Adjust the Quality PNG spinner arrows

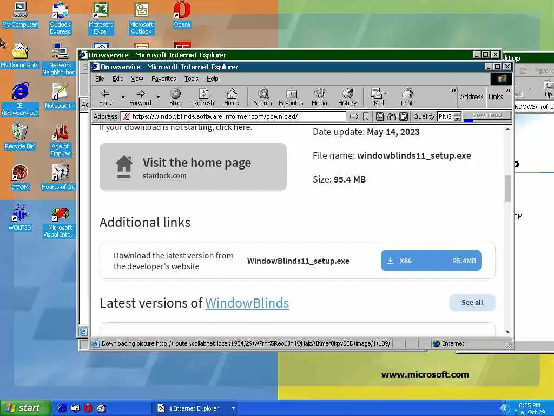(457, 116)
